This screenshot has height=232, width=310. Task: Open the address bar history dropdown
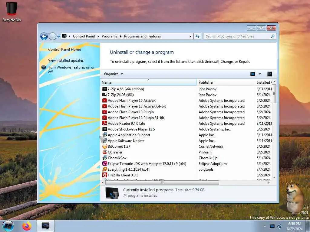click(190, 36)
